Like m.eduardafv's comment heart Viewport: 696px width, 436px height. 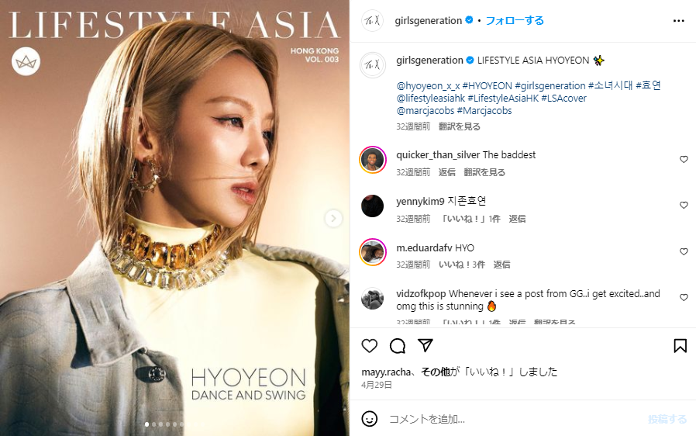pyautogui.click(x=684, y=251)
